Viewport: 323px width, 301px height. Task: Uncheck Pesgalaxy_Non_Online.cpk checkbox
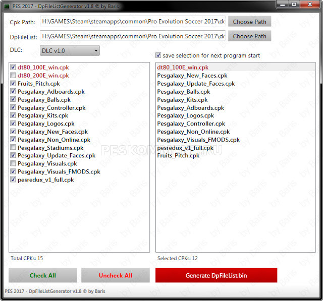13,139
